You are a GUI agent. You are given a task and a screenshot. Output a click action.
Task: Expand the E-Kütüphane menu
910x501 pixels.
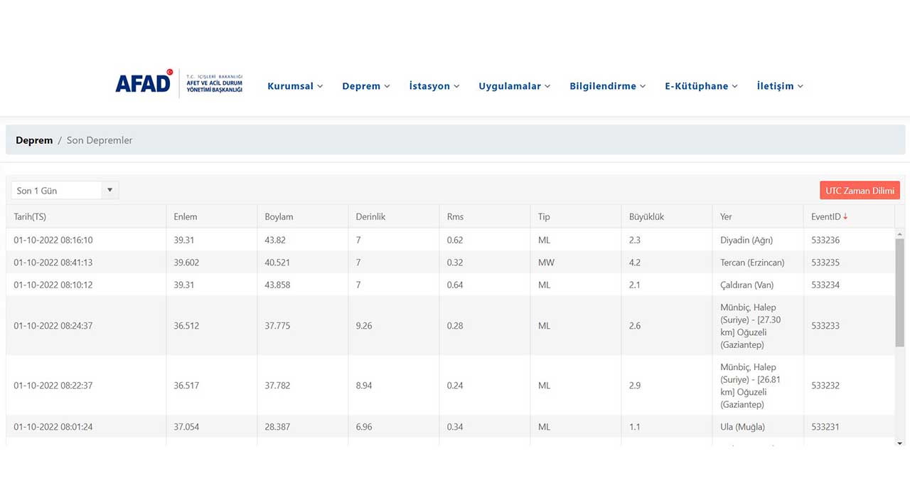coord(701,86)
